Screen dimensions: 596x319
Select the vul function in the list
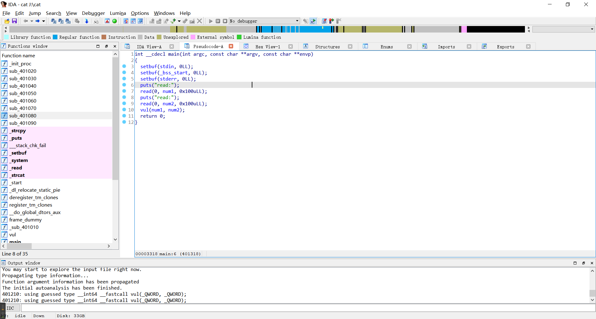[x=12, y=234]
